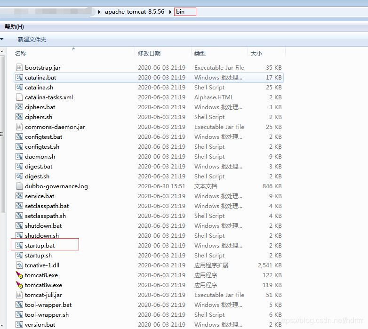Screen dimensions: 368x329
Task: Select the commons-daemon.jar file name
Action: 55,127
